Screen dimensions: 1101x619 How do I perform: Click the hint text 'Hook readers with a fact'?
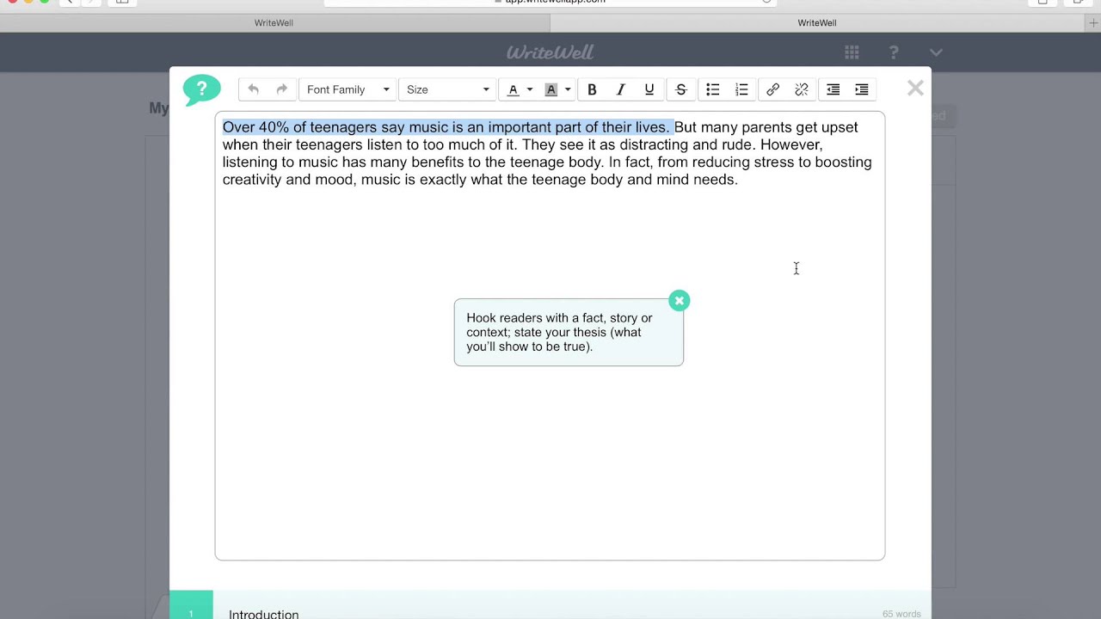coord(536,318)
